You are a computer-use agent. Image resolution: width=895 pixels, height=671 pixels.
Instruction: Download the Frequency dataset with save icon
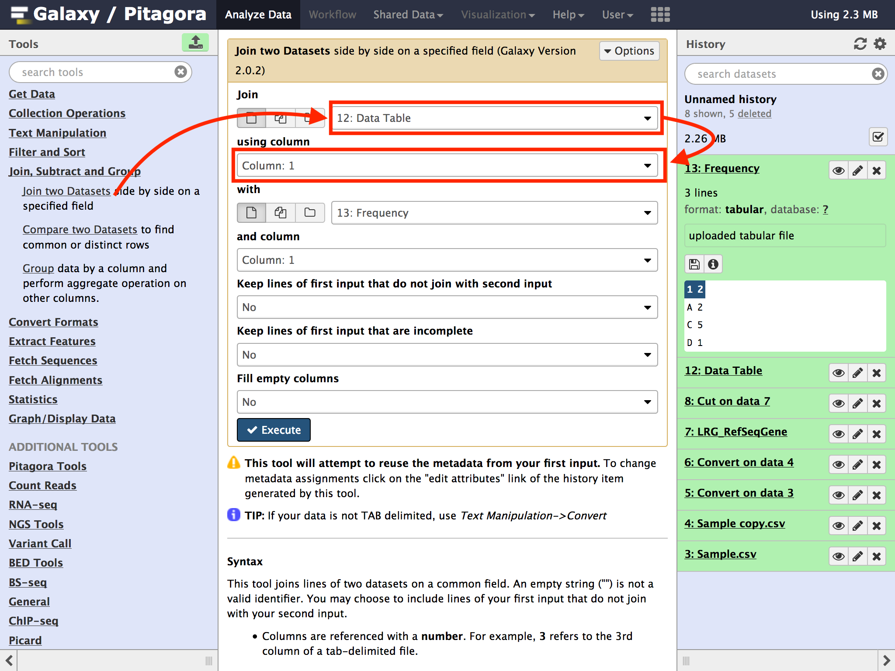[694, 264]
